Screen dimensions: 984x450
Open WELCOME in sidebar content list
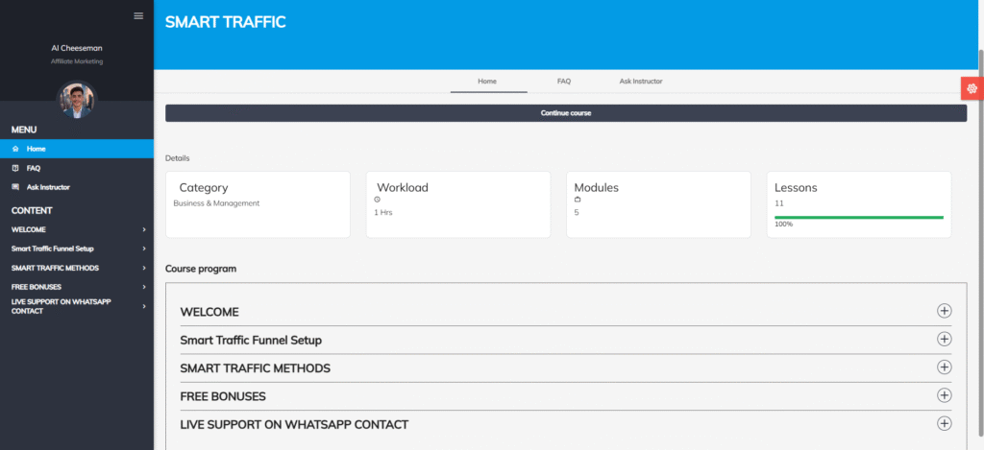77,230
